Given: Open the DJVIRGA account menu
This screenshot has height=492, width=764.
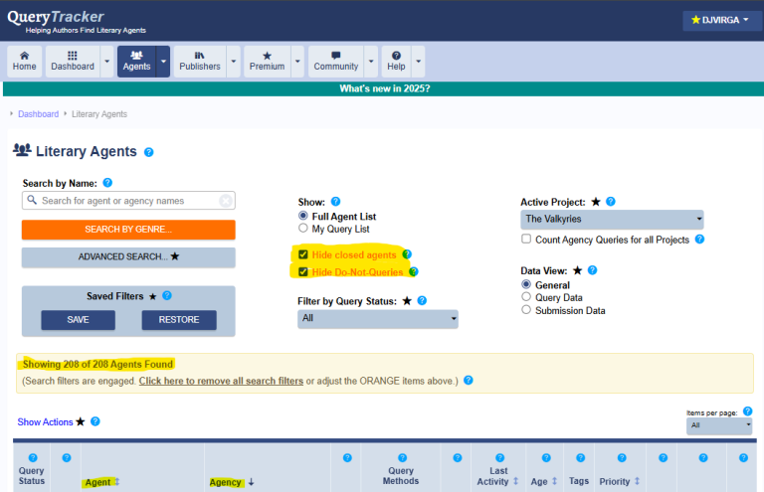Looking at the screenshot, I should [720, 20].
